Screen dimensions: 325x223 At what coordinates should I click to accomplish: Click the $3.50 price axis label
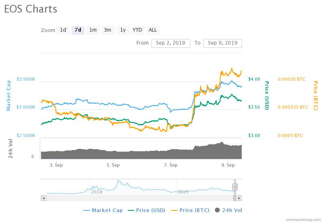[254, 107]
